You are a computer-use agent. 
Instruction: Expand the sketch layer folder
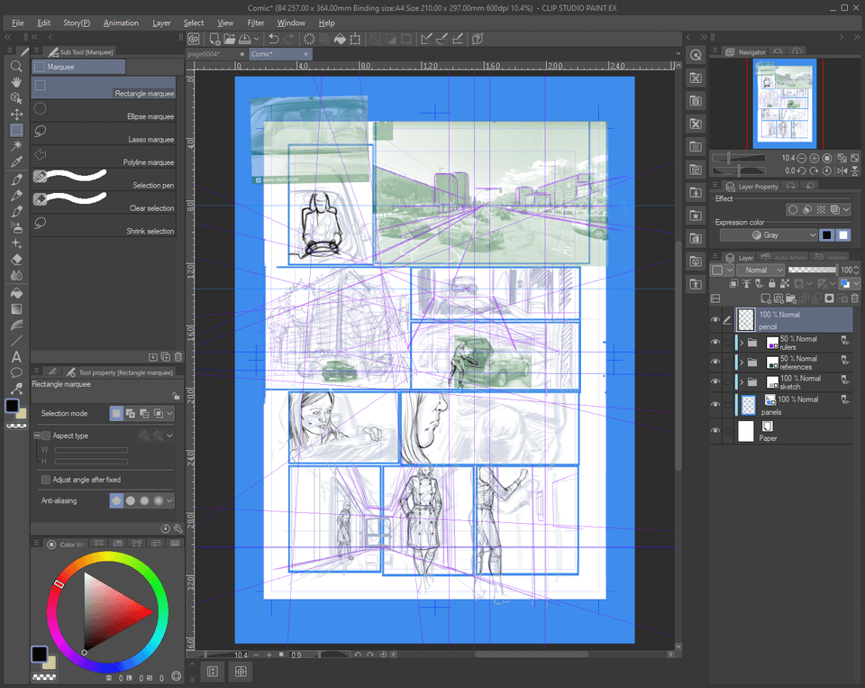point(741,381)
